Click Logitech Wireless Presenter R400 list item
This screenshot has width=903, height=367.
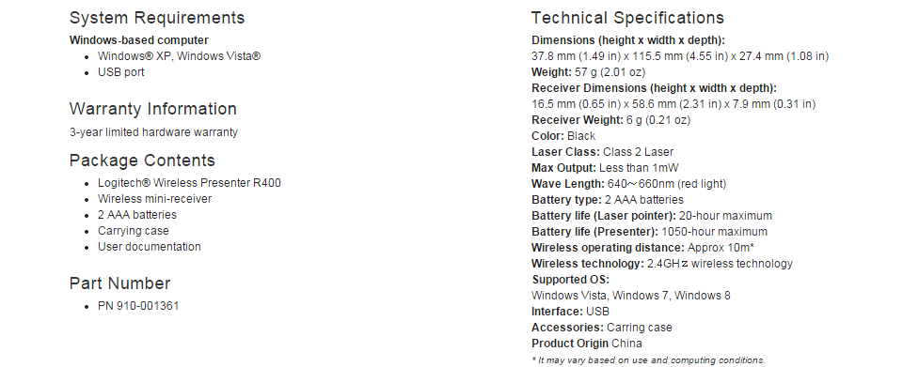[x=189, y=183]
